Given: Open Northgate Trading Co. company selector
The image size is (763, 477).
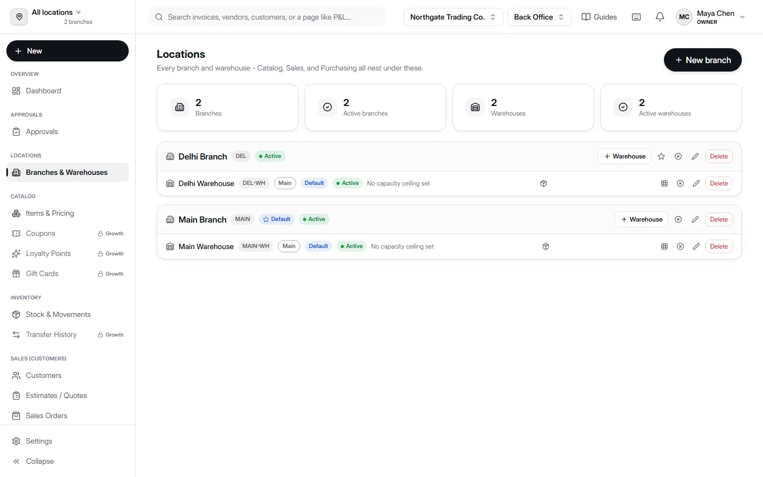Looking at the screenshot, I should [x=453, y=17].
